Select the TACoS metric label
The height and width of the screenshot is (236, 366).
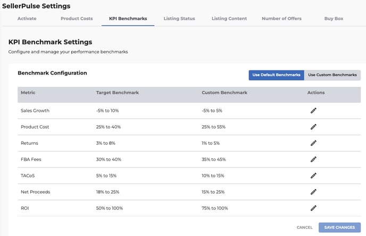28,175
